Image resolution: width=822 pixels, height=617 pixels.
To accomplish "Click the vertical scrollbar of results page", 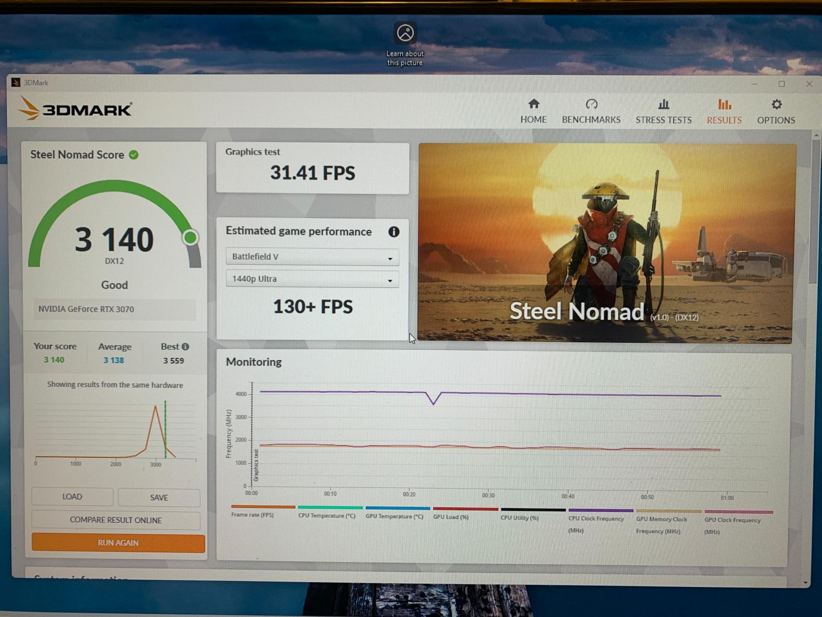I will click(815, 213).
